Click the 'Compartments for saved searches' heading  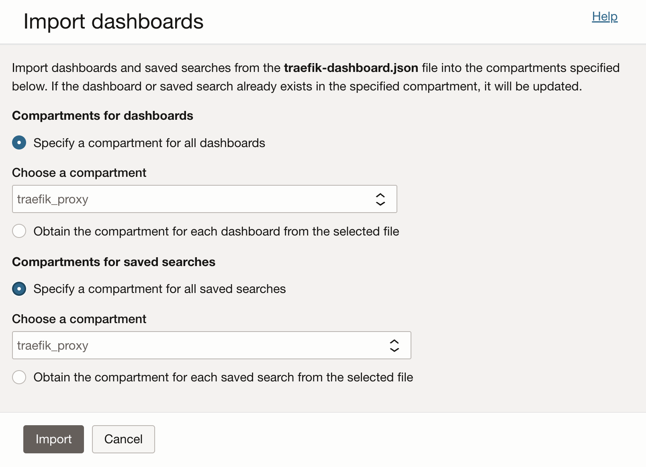point(114,262)
